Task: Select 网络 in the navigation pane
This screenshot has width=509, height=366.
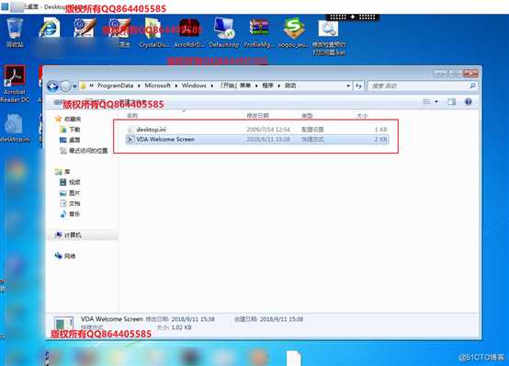Action: pyautogui.click(x=70, y=256)
